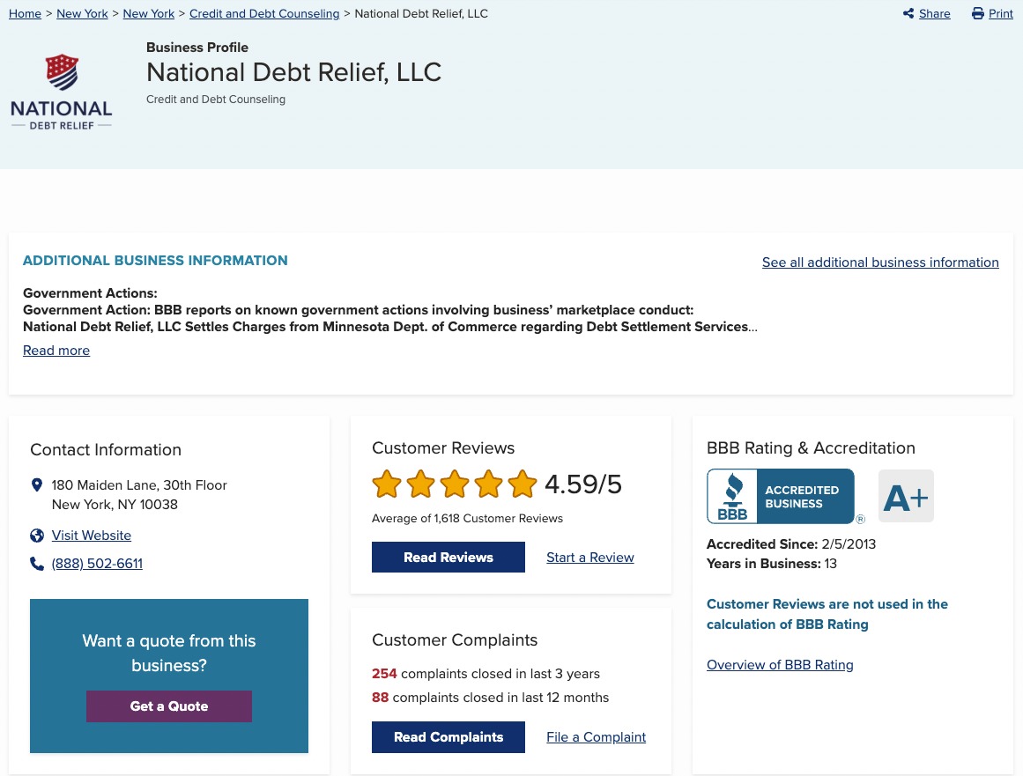
Task: Open Credit and Debt Counseling breadcrumb entry
Action: pyautogui.click(x=264, y=13)
